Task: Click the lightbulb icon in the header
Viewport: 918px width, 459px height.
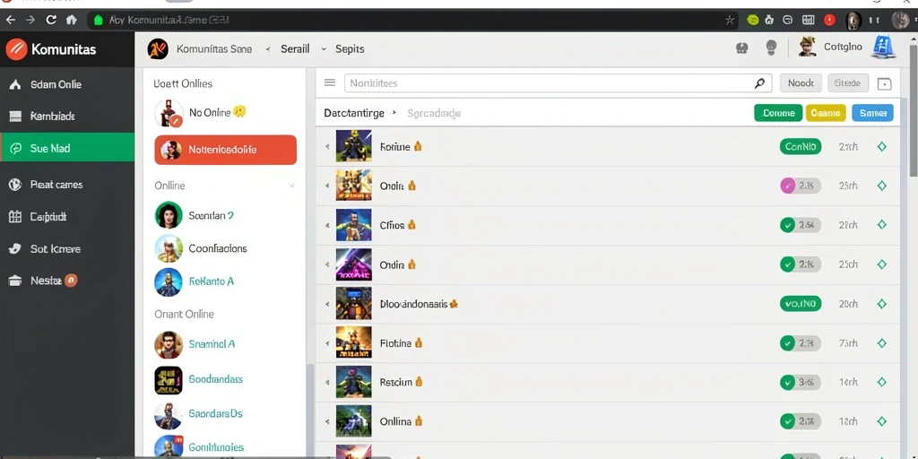Action: click(772, 48)
